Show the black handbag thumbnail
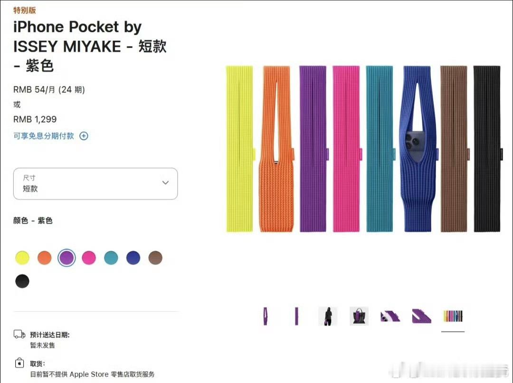The image size is (513, 383). tap(359, 316)
